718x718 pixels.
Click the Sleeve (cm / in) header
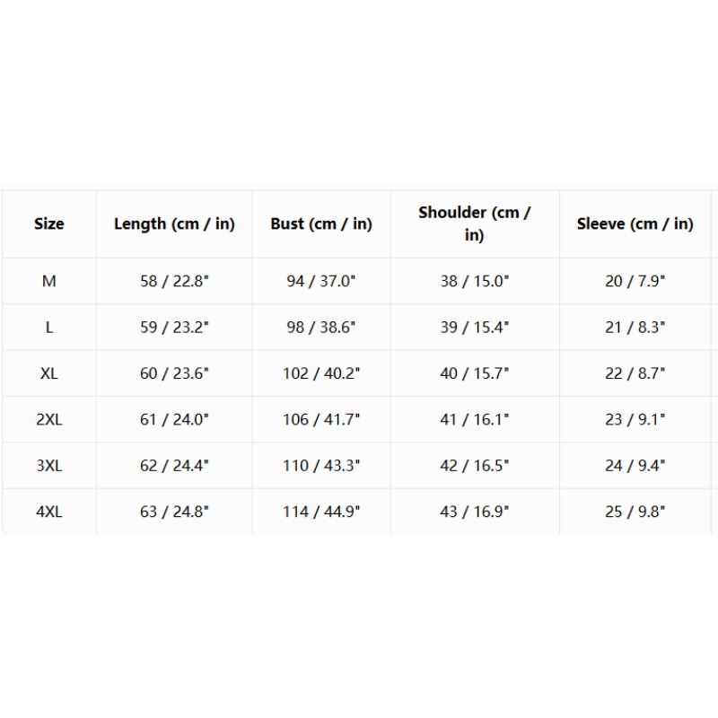(635, 223)
